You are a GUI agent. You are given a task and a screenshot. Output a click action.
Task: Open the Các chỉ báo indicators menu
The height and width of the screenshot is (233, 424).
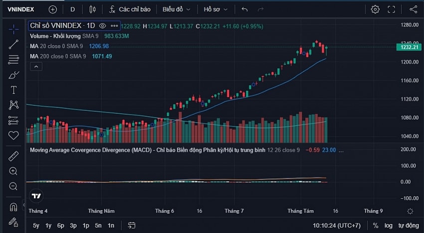(130, 9)
